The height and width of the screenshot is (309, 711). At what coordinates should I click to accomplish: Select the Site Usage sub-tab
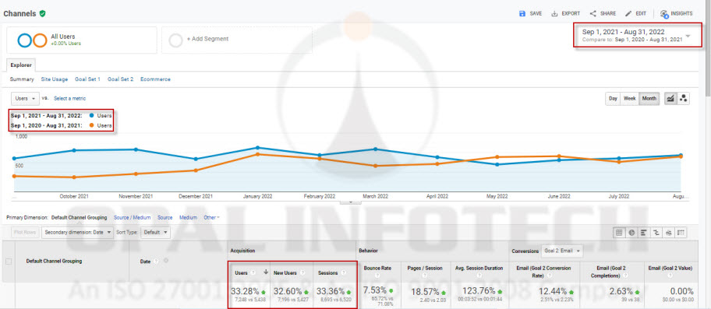pos(55,79)
